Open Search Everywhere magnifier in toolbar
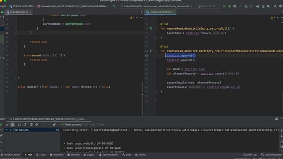283x159 pixels. [x=275, y=6]
